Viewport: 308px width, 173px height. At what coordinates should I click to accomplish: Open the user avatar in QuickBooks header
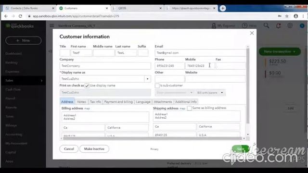(302, 25)
